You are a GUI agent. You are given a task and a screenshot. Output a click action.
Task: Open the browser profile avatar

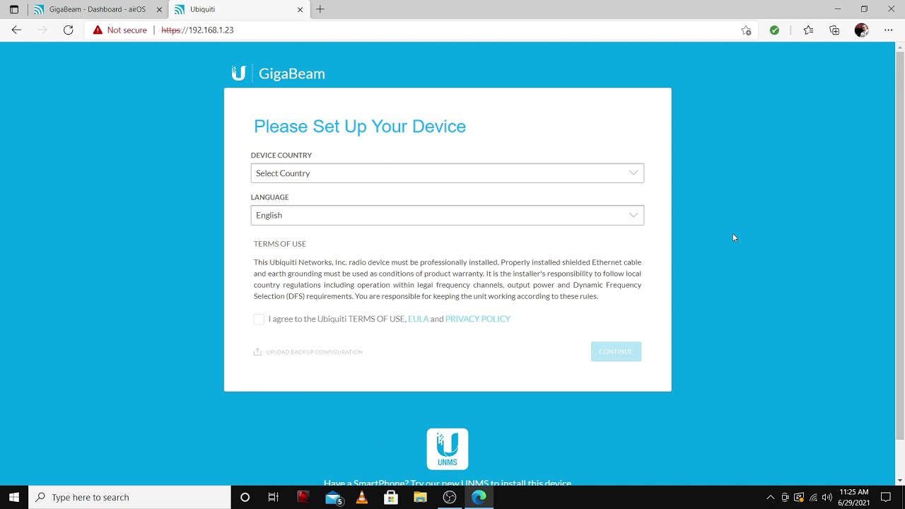(861, 30)
